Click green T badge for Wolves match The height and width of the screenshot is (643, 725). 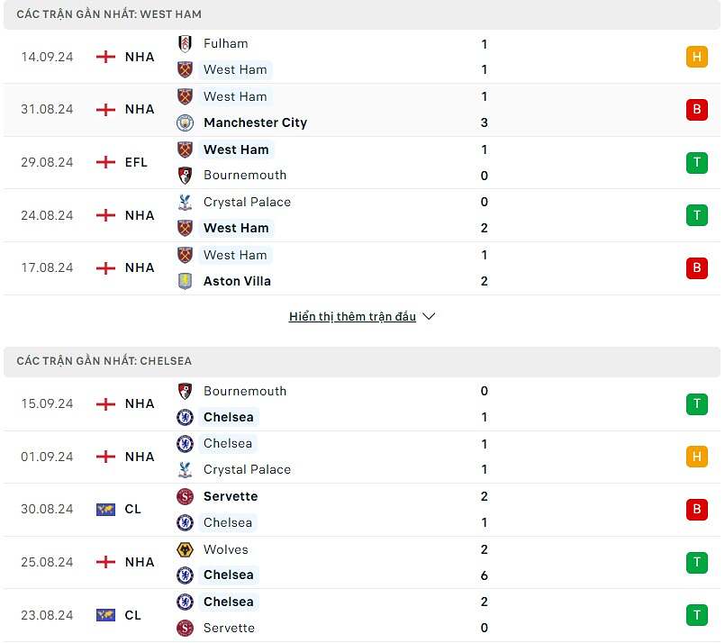pyautogui.click(x=696, y=563)
